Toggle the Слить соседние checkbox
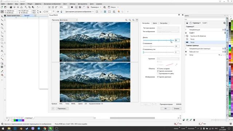The width and height of the screenshot is (233, 131). [x=158, y=69]
